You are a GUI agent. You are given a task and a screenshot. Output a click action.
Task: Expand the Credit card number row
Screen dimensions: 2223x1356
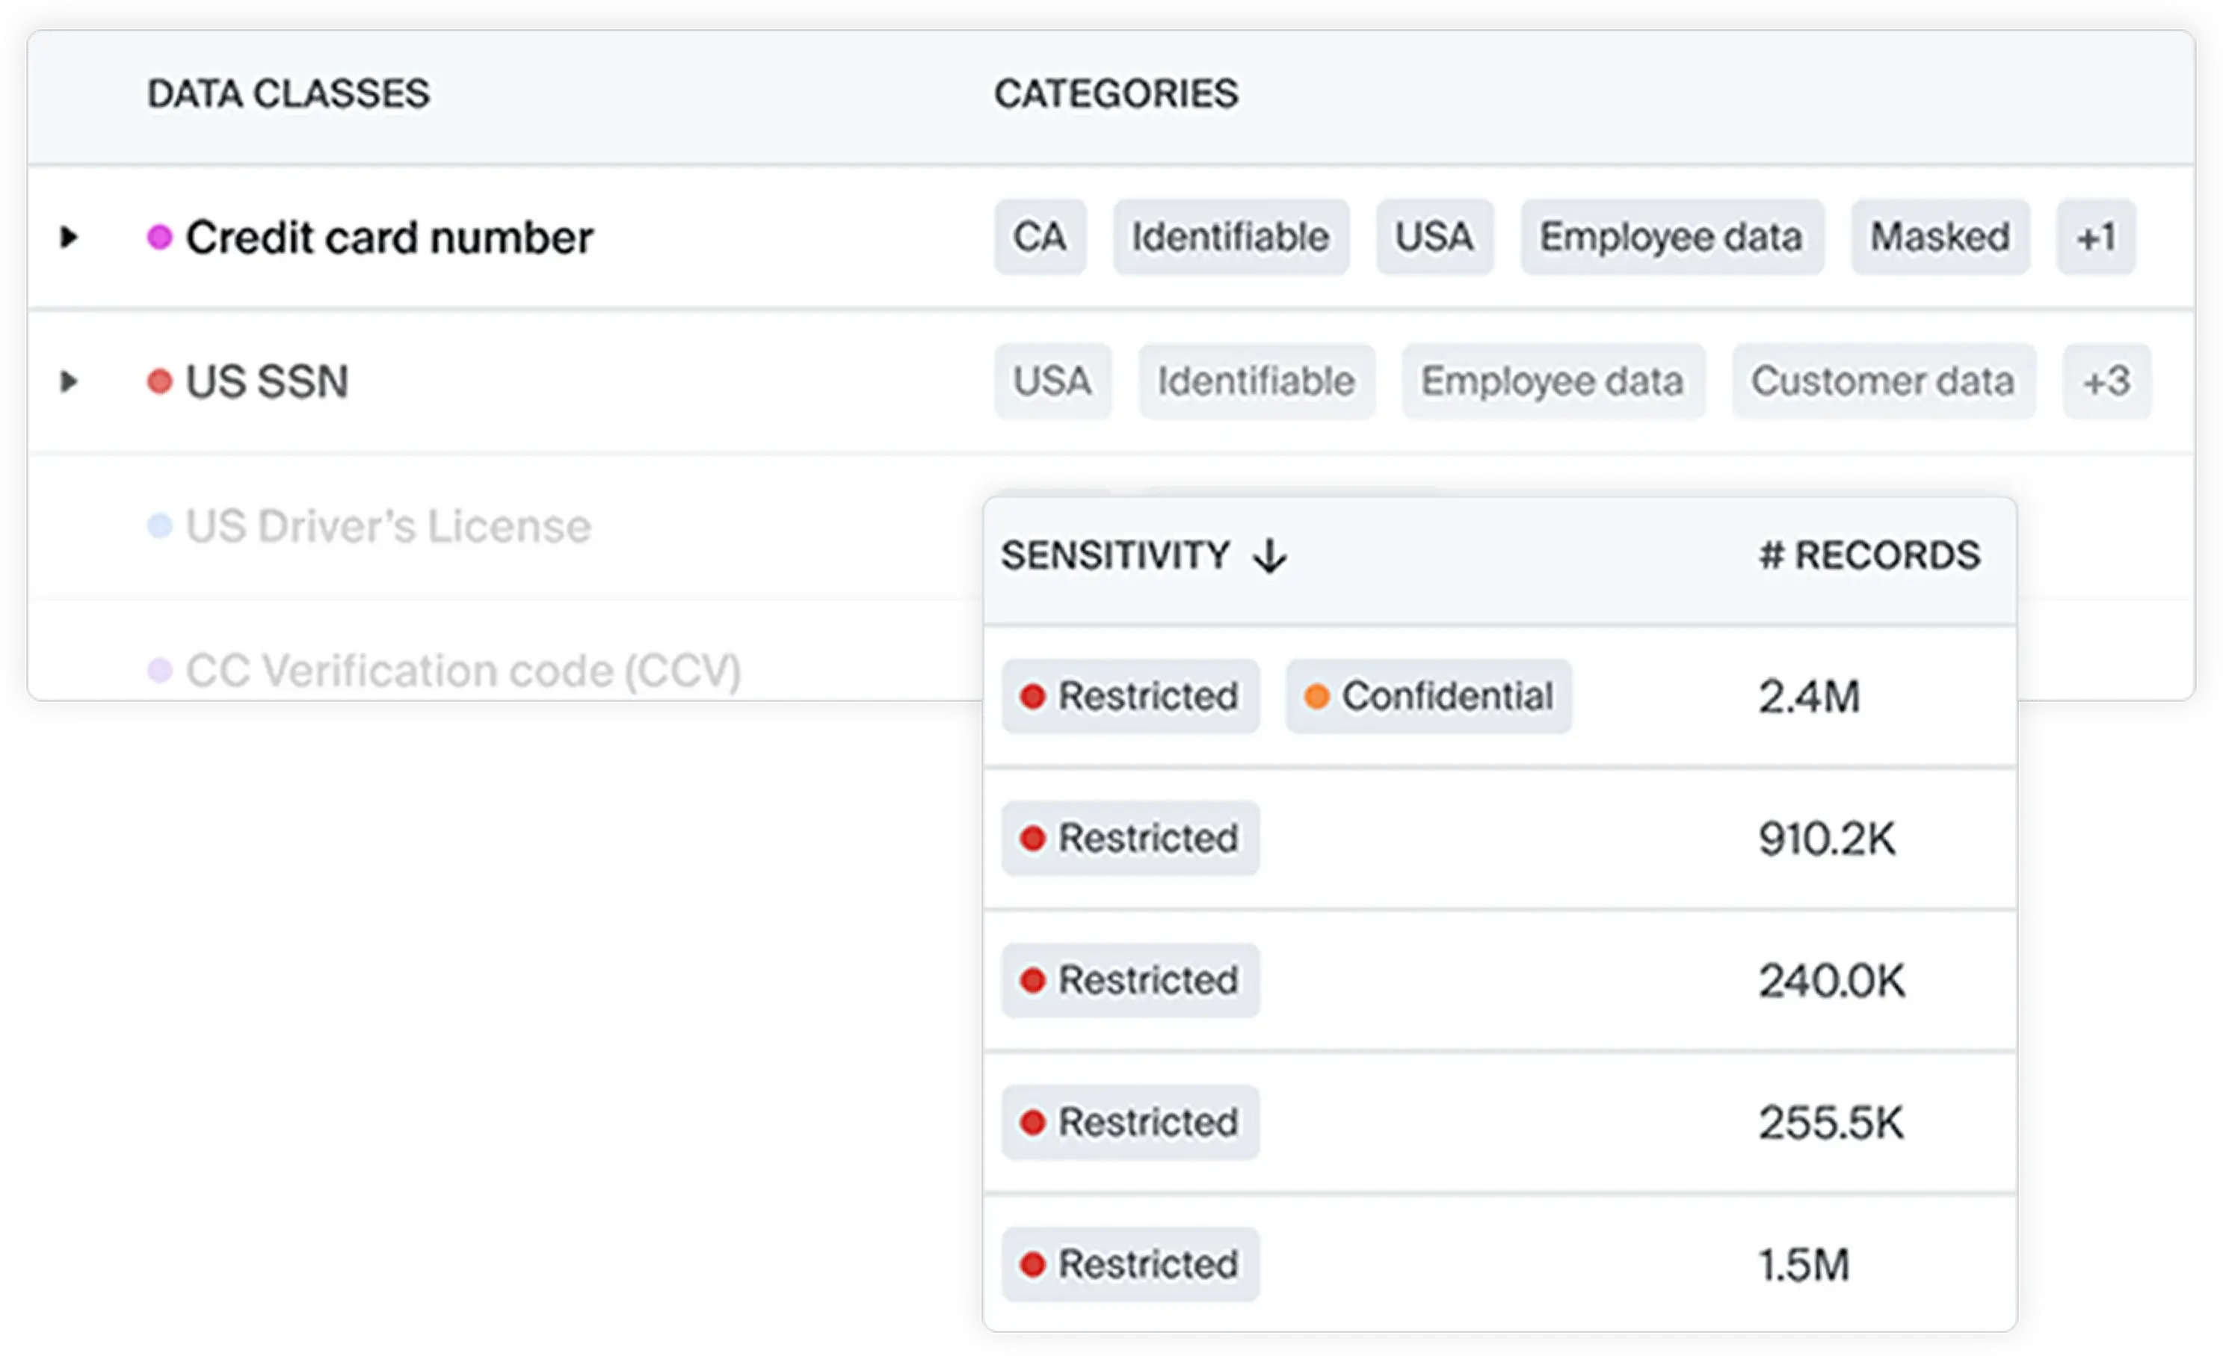point(69,237)
